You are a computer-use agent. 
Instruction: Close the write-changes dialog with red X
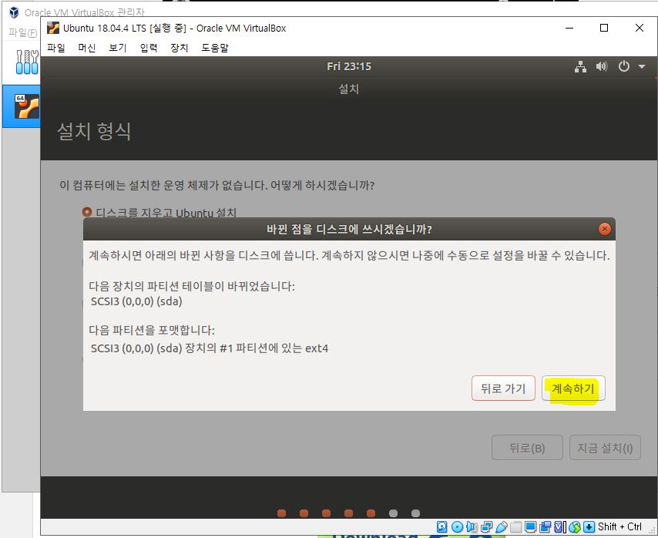(604, 229)
